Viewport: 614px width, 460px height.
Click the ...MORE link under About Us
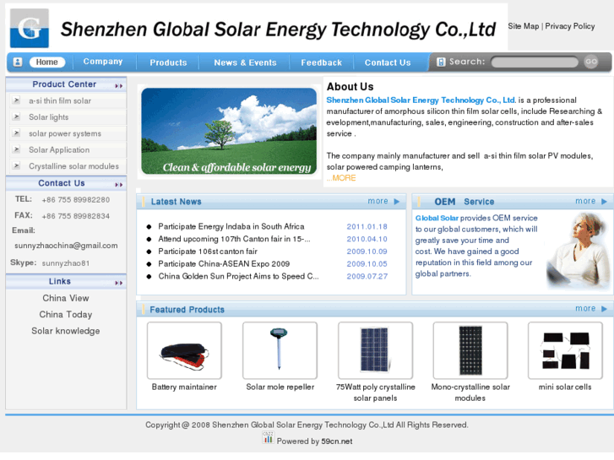pyautogui.click(x=341, y=178)
